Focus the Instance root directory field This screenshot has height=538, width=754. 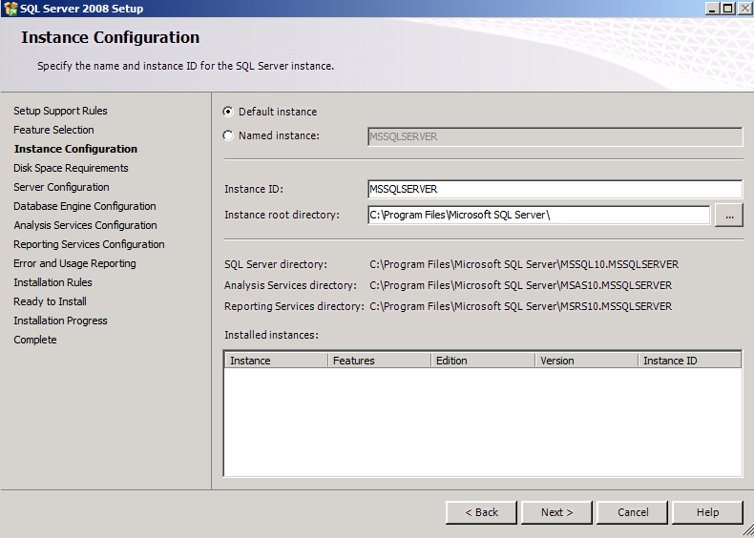tap(538, 215)
